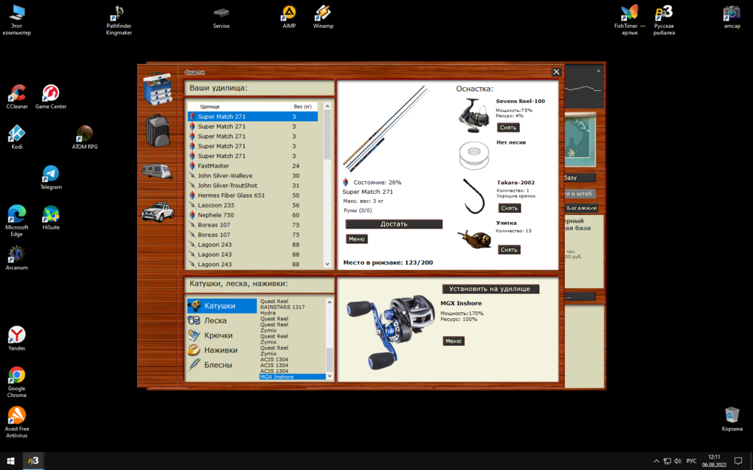Open the backpack inventory icon
The image size is (753, 470).
coord(157,130)
